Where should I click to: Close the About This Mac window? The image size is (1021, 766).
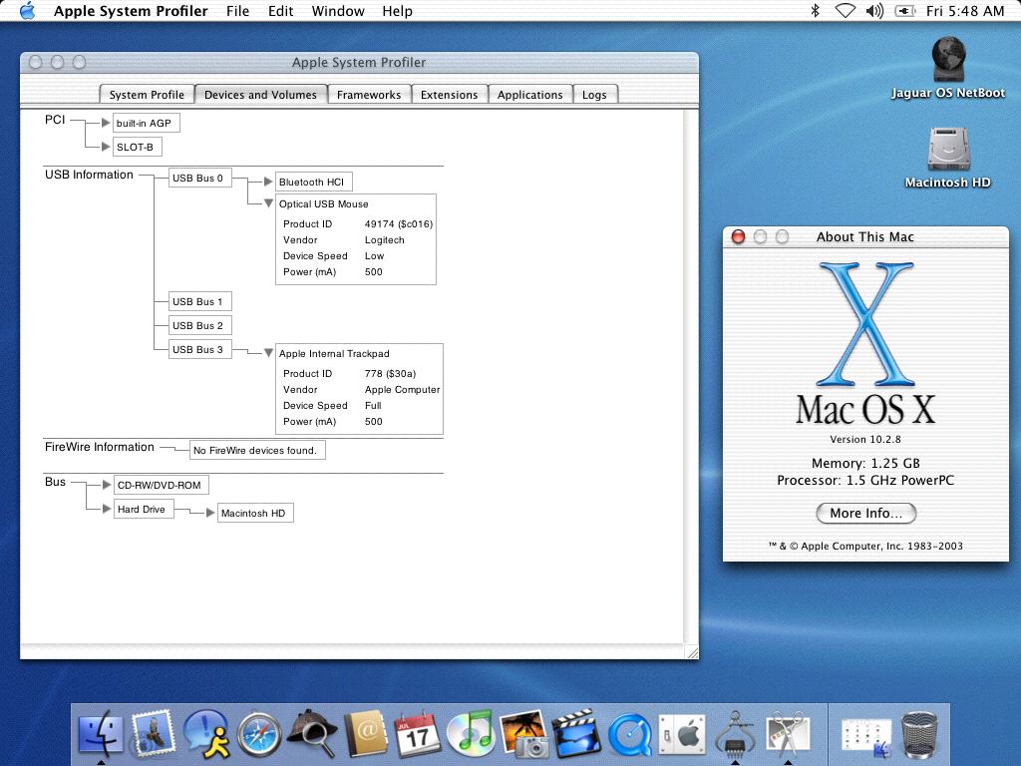739,236
